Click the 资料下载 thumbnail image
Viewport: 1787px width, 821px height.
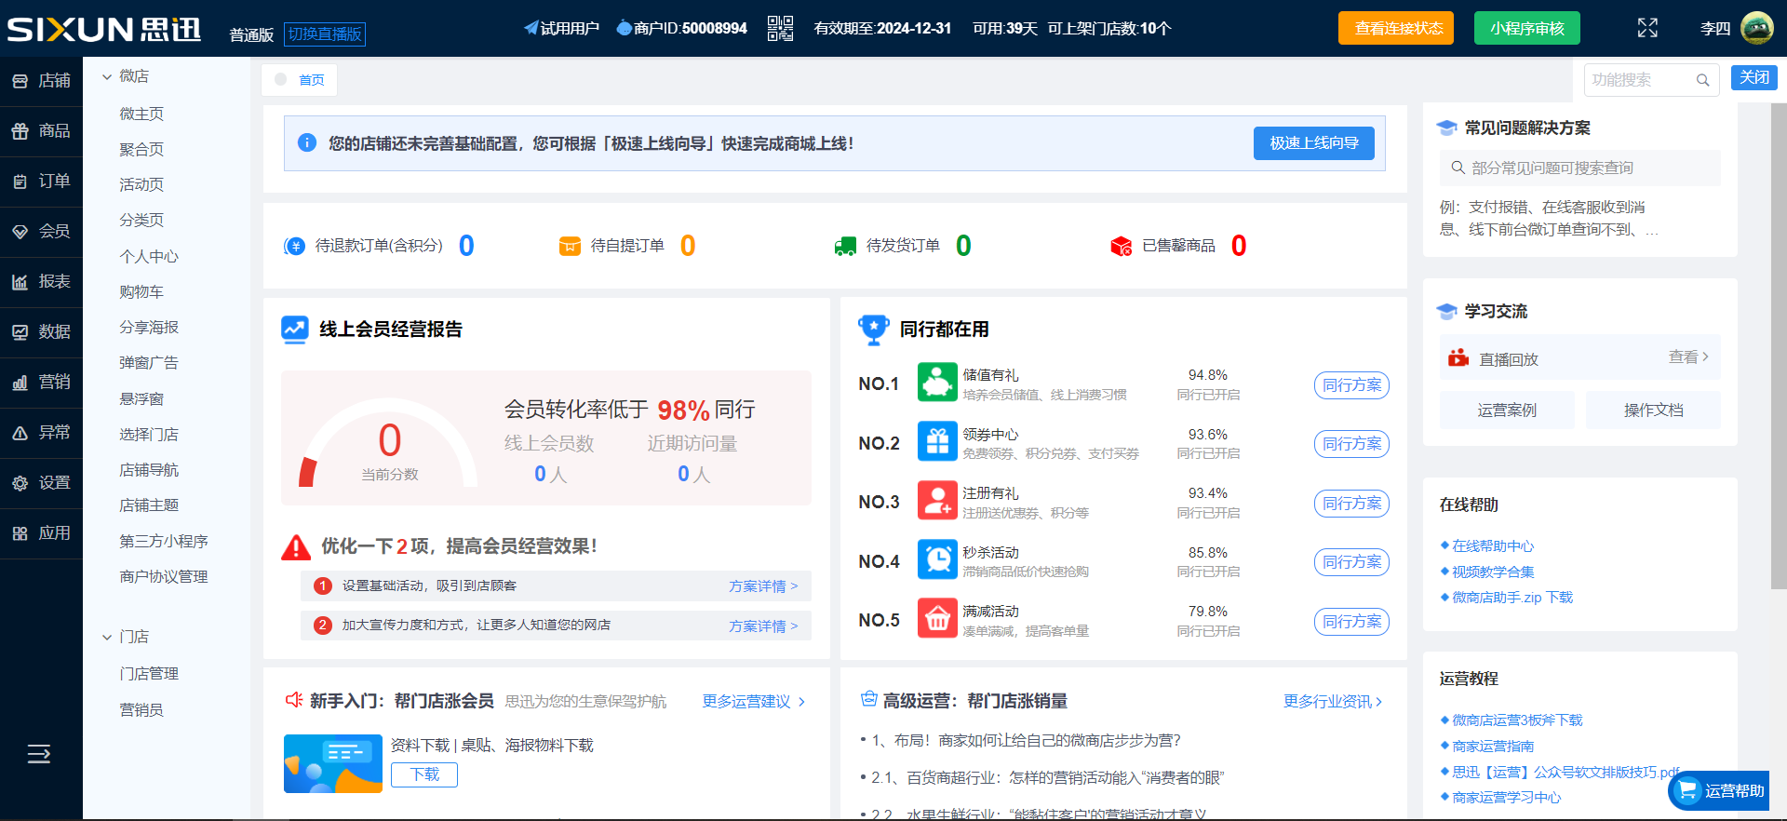click(333, 764)
